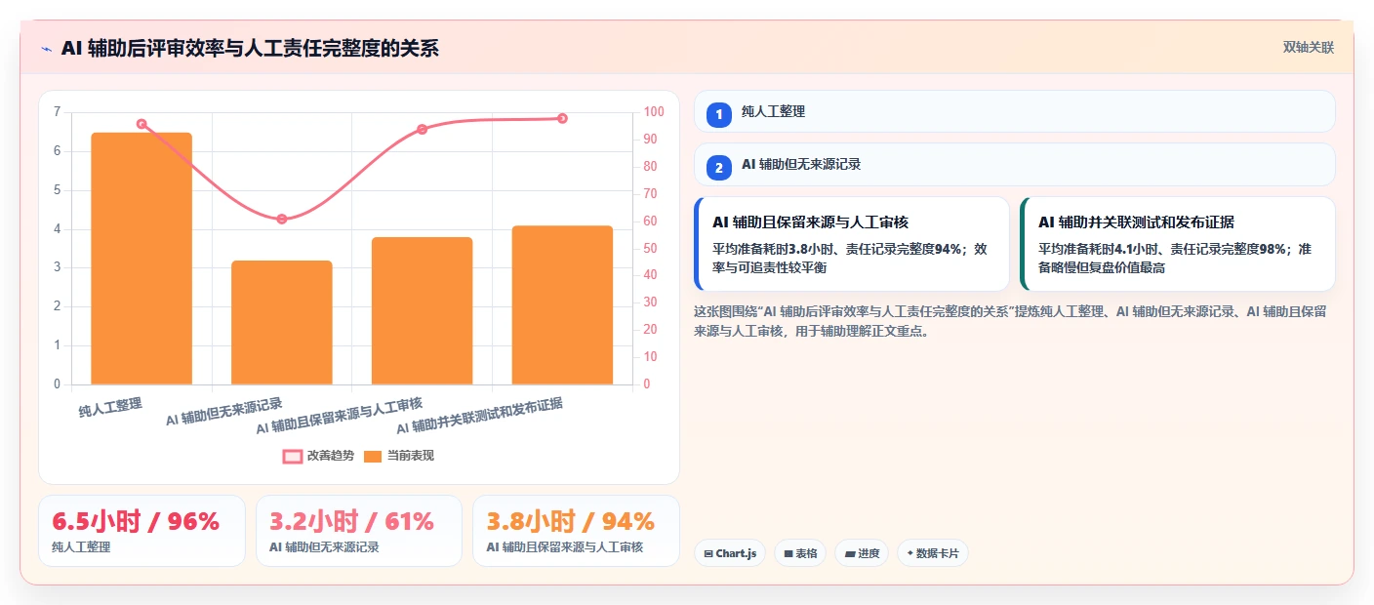Viewport: 1374px width, 605px height.
Task: Click the bar for AI 辅助且保留来源与人工审核
Action: [422, 310]
